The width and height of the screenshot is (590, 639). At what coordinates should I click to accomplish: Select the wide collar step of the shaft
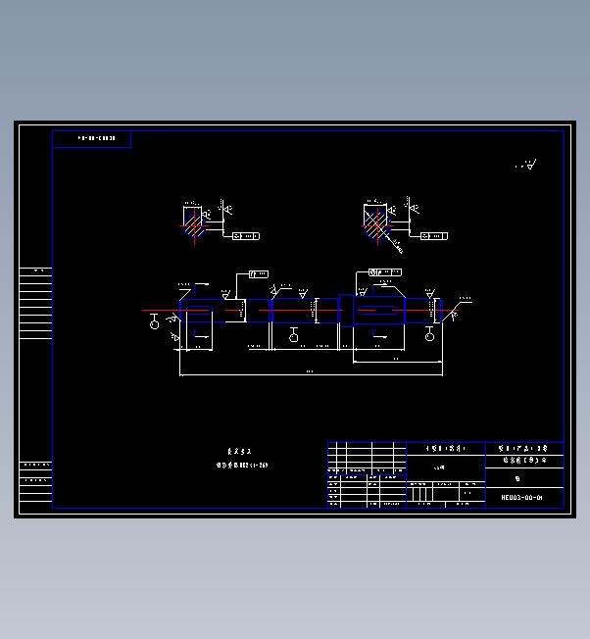[346, 310]
